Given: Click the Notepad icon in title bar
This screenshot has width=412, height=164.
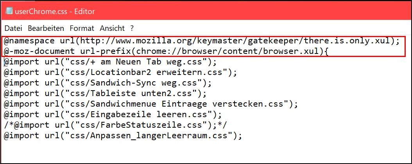Looking at the screenshot, I should [8, 11].
